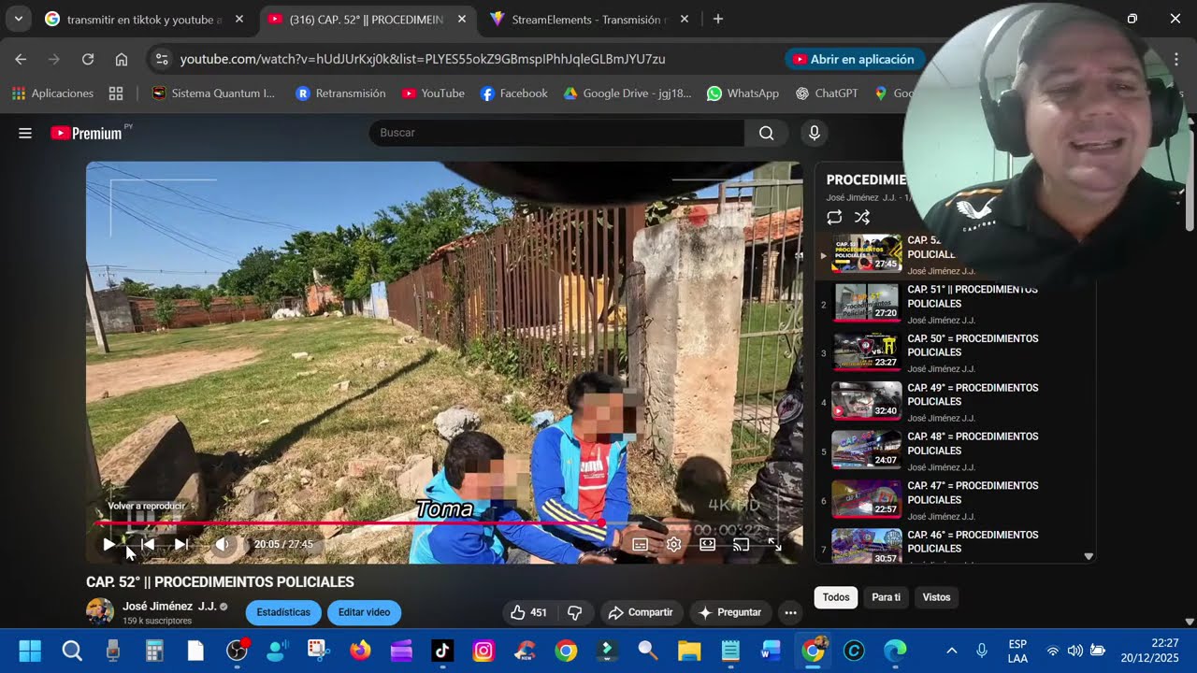Viewport: 1197px width, 673px height.
Task: Open video player settings gear
Action: coord(673,544)
